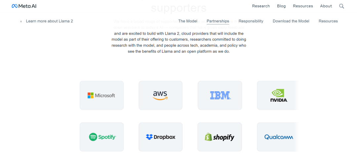Screen dimensions: 357x166
Task: Jump to The Model section
Action: (188, 21)
